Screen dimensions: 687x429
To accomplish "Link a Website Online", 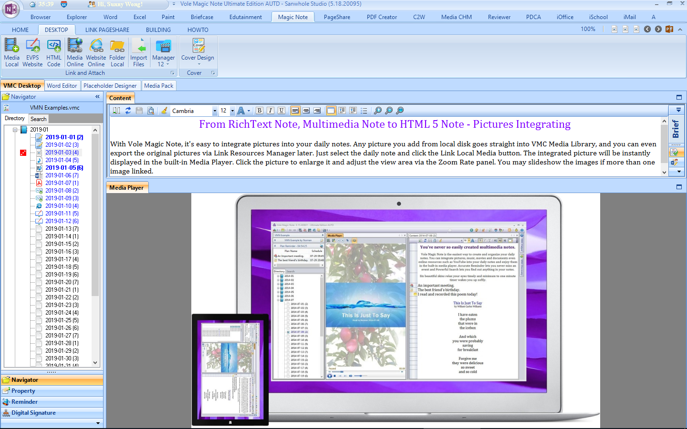I will click(96, 52).
